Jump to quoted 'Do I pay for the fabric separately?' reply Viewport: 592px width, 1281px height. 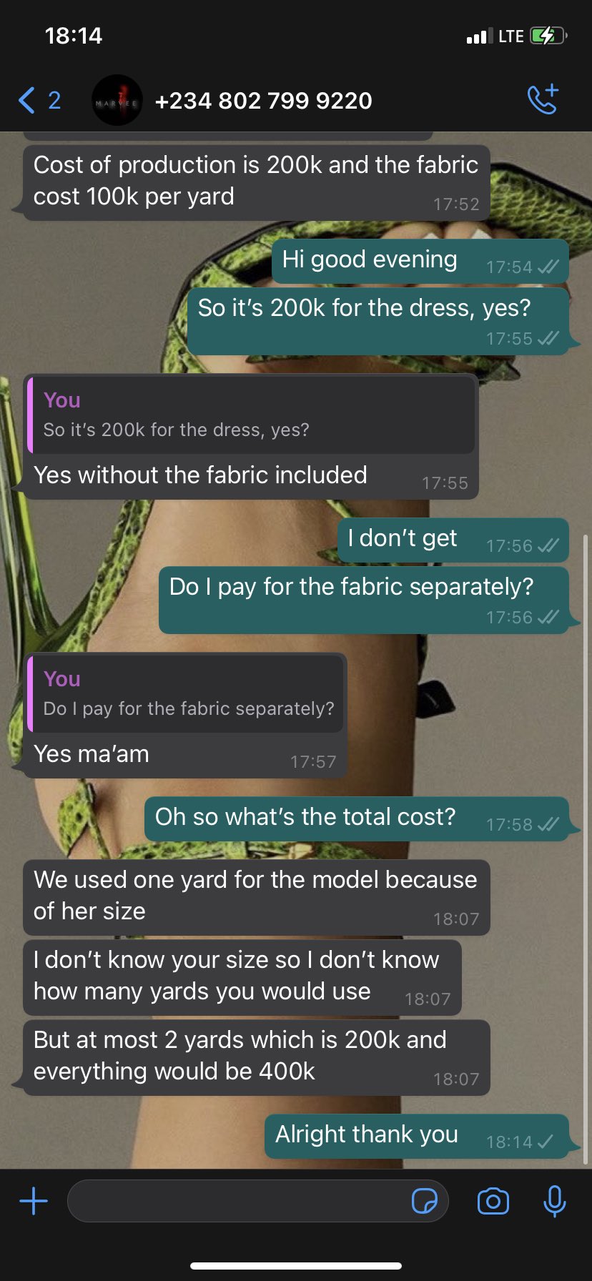point(185,694)
